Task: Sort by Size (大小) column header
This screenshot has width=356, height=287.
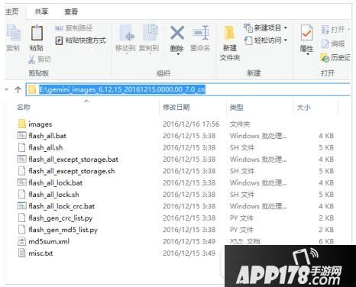Action: point(304,108)
